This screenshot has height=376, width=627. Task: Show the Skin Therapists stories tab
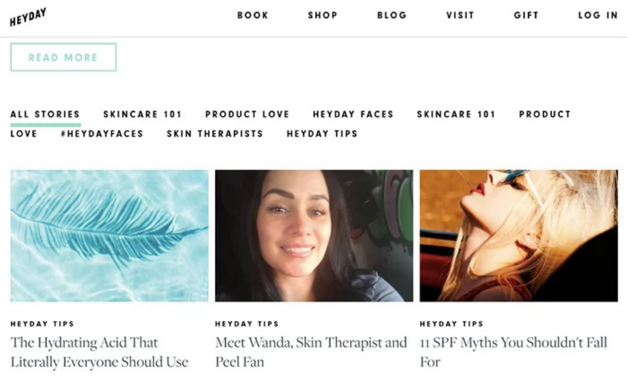[x=215, y=133]
